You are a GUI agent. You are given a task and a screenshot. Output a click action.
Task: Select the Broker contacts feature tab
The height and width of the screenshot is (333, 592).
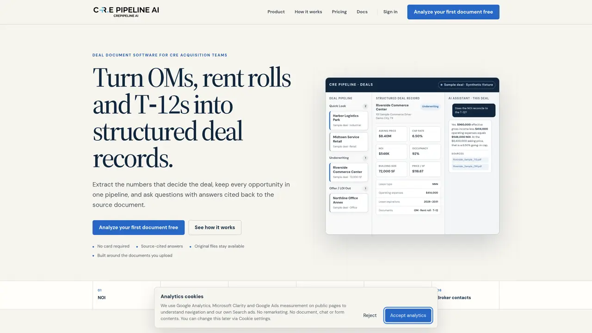(x=465, y=295)
